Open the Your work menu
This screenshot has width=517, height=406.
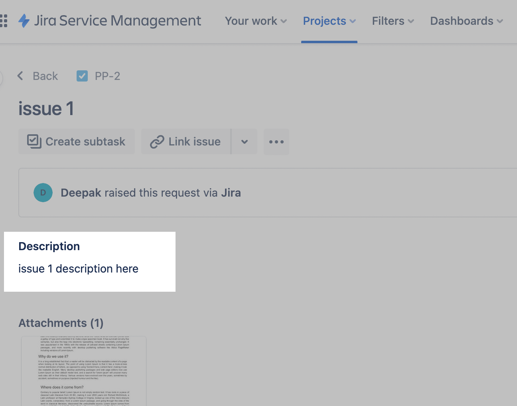tap(256, 21)
